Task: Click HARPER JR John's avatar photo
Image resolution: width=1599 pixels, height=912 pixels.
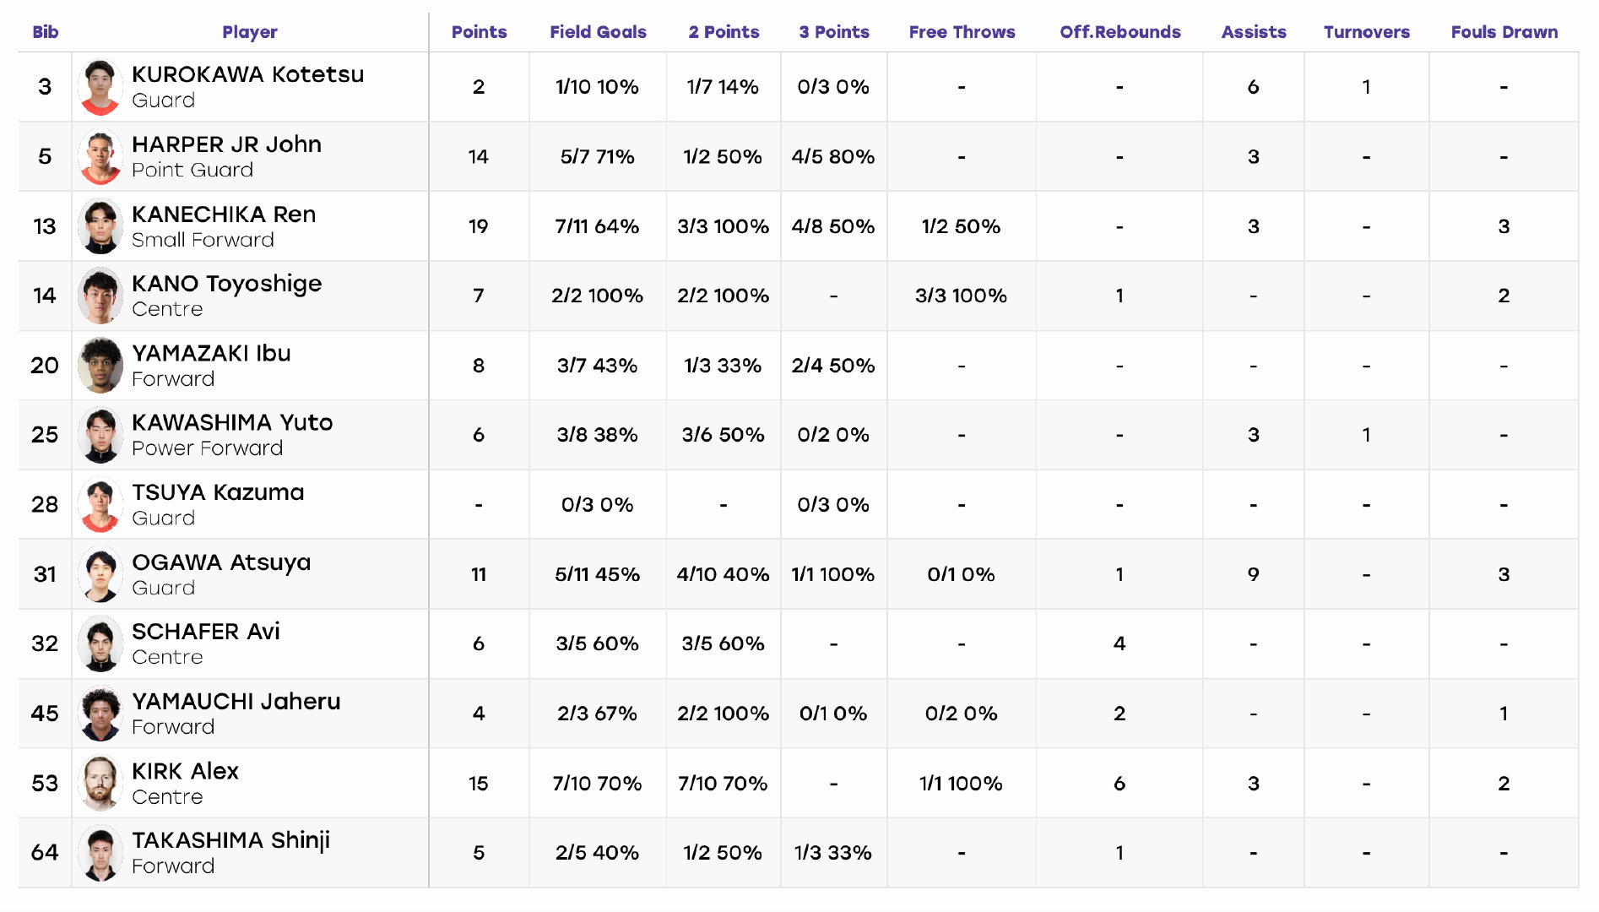Action: point(100,157)
